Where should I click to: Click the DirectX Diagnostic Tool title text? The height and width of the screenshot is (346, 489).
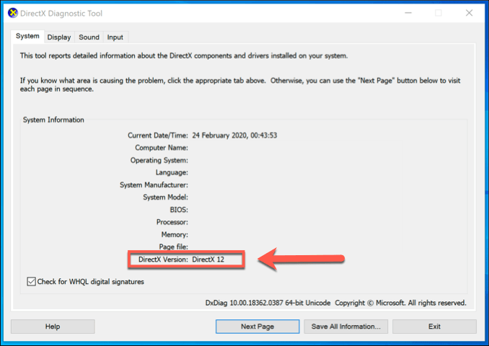tap(61, 14)
